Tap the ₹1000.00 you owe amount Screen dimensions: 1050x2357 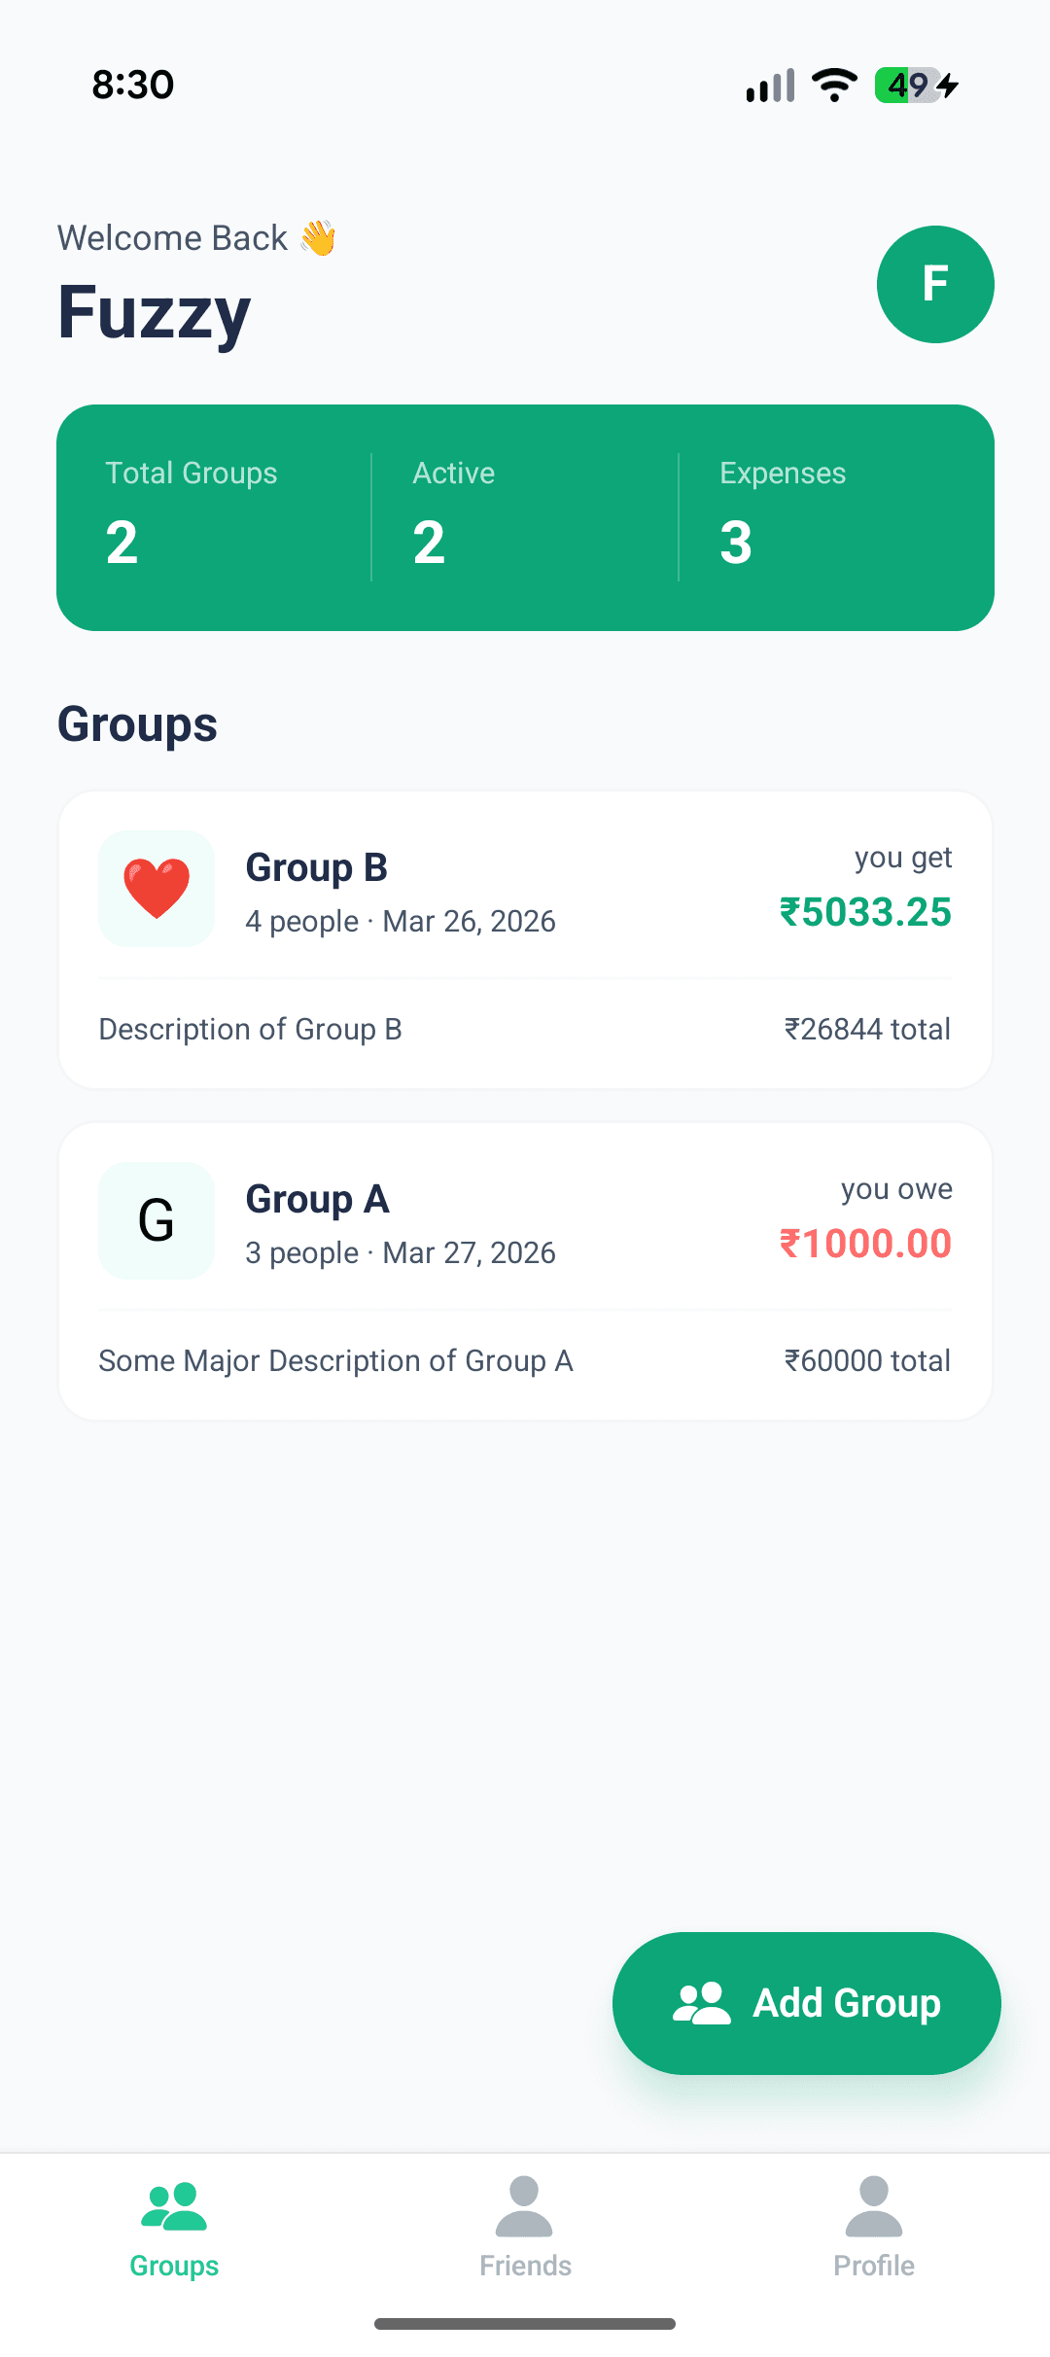coord(865,1244)
